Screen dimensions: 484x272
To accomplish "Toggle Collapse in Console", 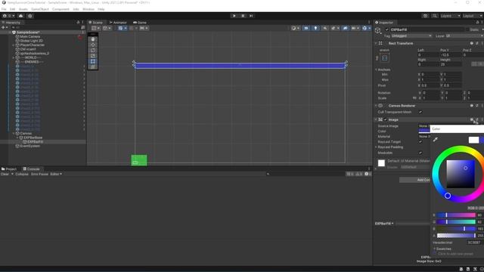I will (22, 175).
